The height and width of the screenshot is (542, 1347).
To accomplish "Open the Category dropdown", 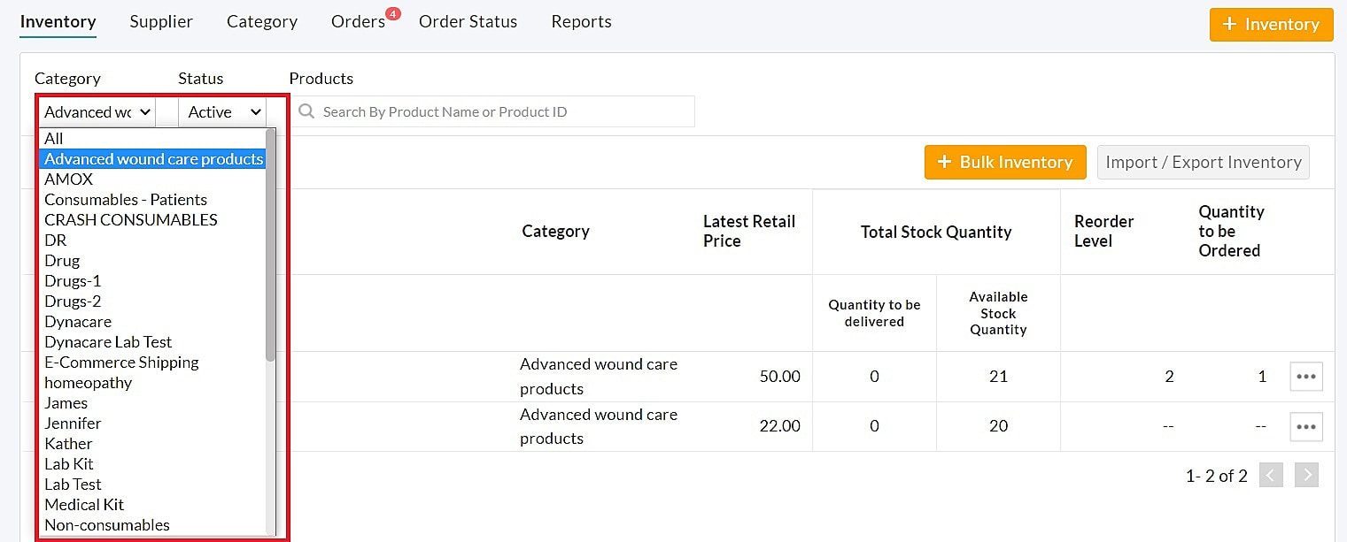I will 97,112.
